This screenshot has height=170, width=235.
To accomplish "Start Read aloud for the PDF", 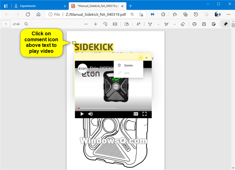I will click(138, 24).
